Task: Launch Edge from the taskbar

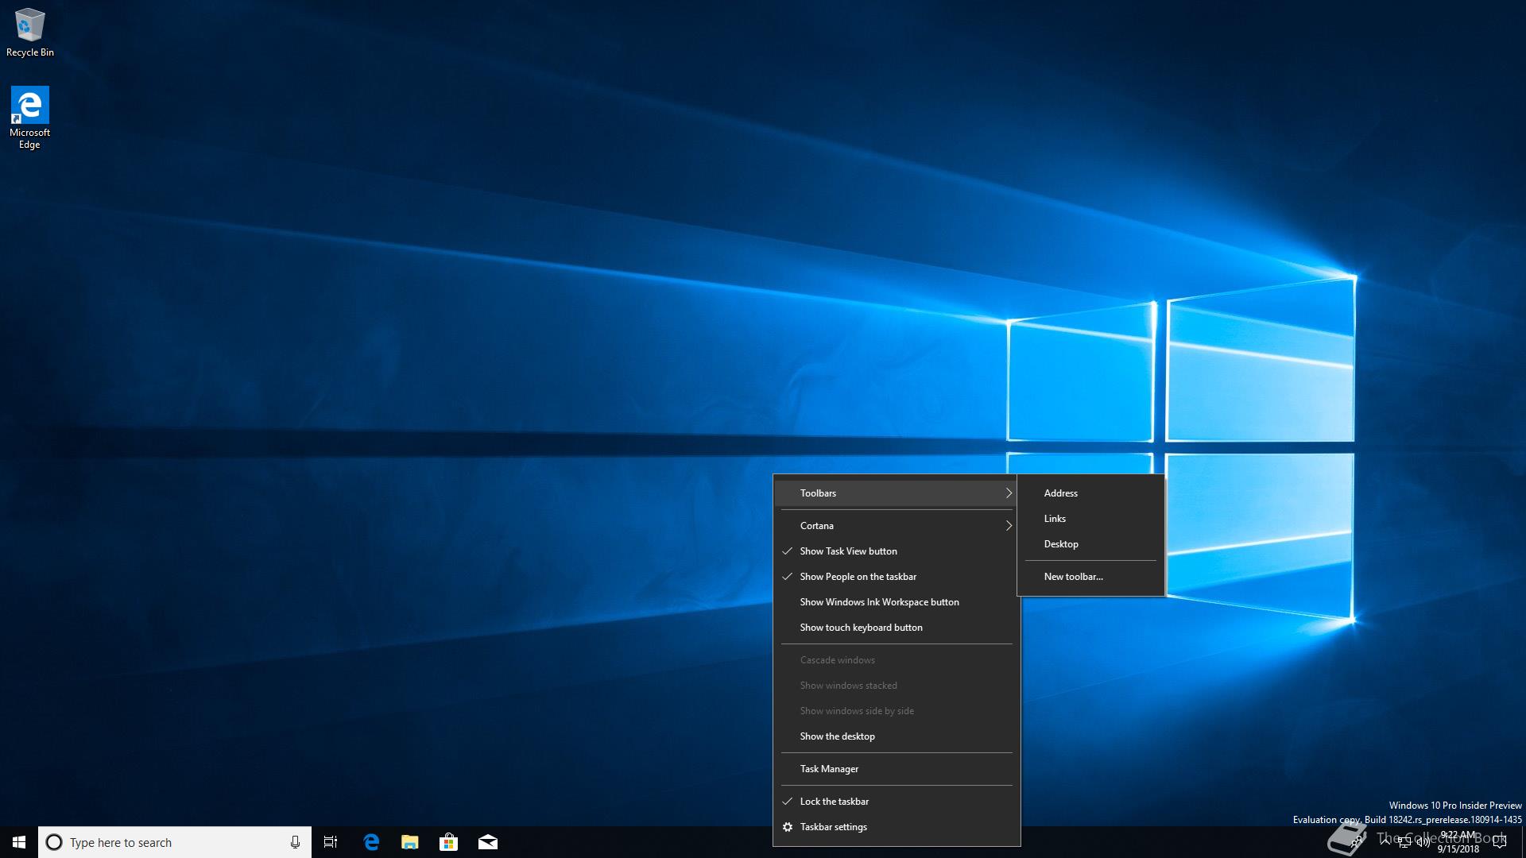Action: [x=371, y=842]
